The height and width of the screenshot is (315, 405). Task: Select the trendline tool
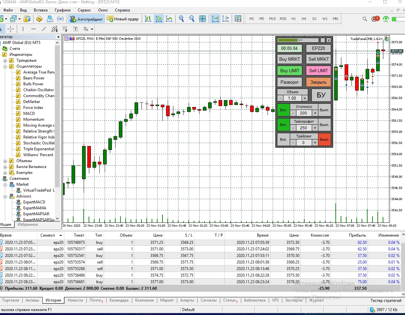pyautogui.click(x=44, y=29)
